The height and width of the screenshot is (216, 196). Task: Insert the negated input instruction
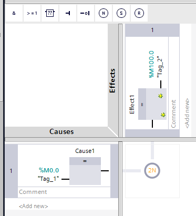[x=86, y=13]
